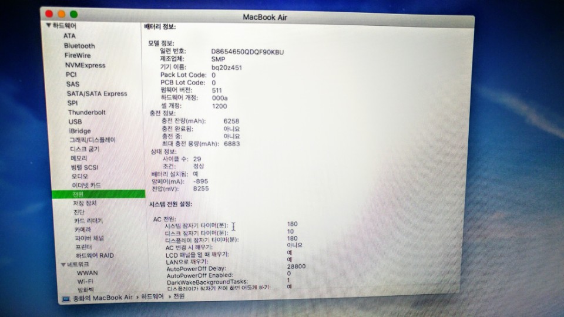Screen dimensions: 564x317
Task: Collapse the 하드웨어 section triangle
Action: tap(48, 26)
